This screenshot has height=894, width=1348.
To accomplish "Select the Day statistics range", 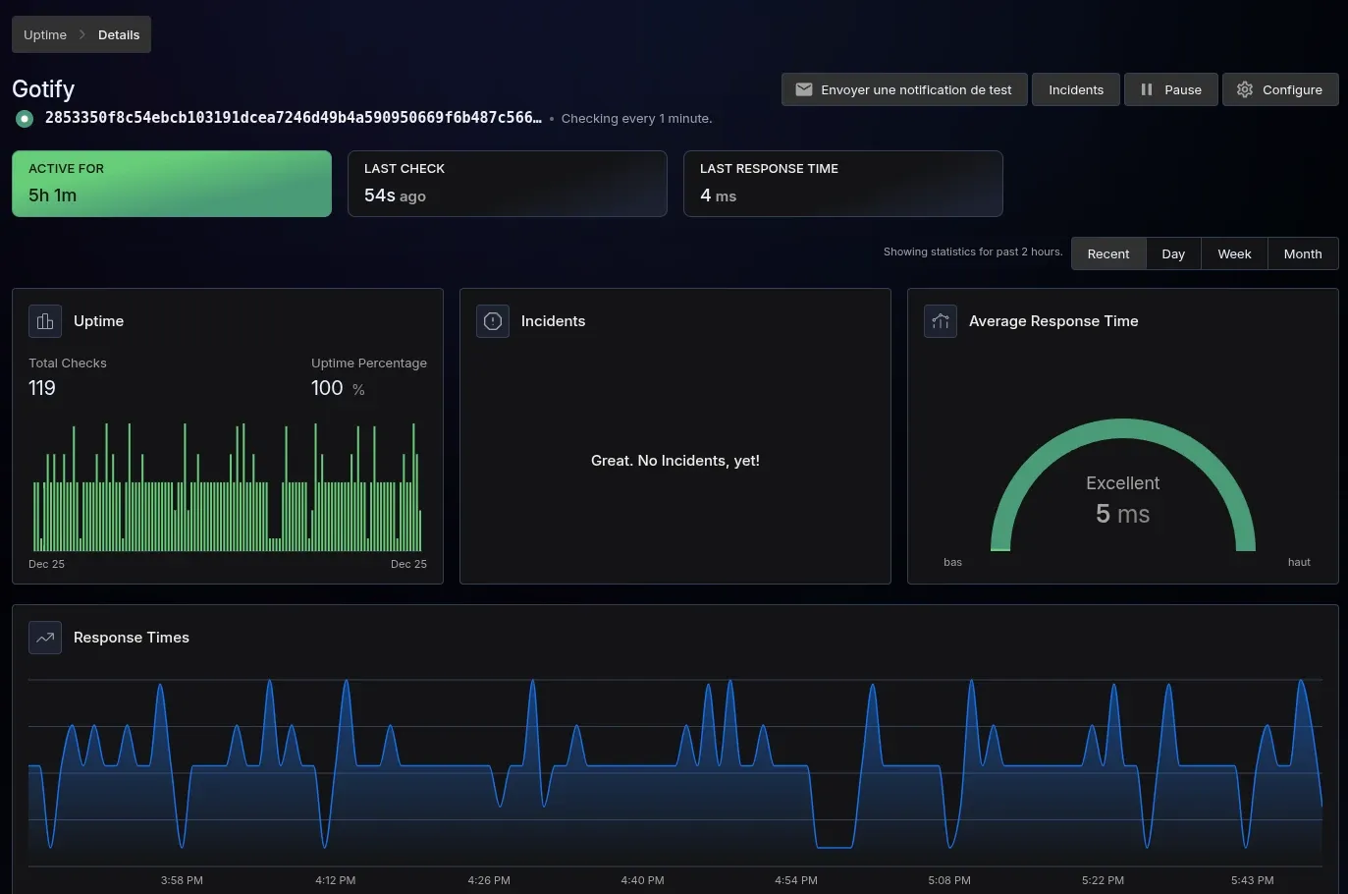I will pyautogui.click(x=1173, y=253).
